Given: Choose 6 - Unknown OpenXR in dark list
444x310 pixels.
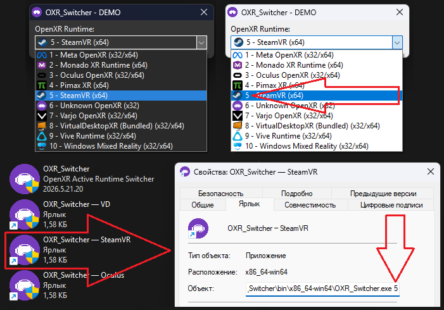Looking at the screenshot, I should [x=121, y=106].
